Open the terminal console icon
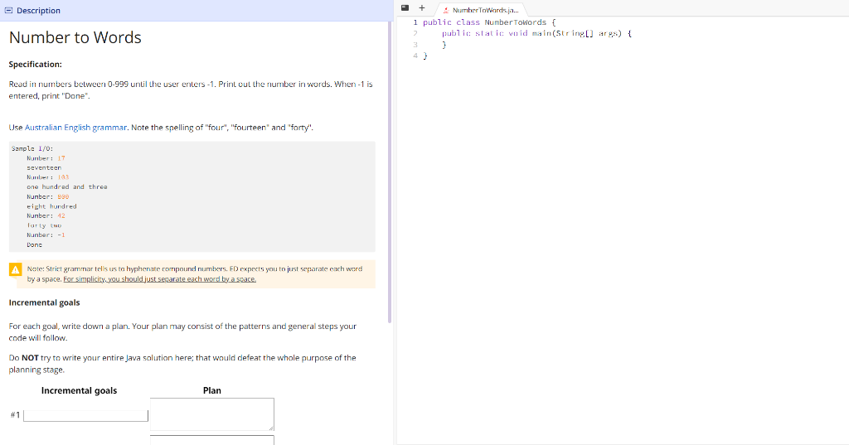This screenshot has width=849, height=445. pyautogui.click(x=405, y=7)
